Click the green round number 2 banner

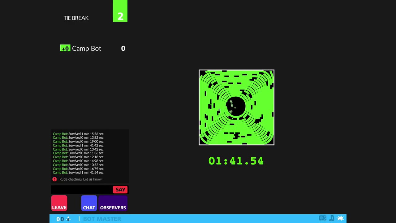click(x=120, y=11)
